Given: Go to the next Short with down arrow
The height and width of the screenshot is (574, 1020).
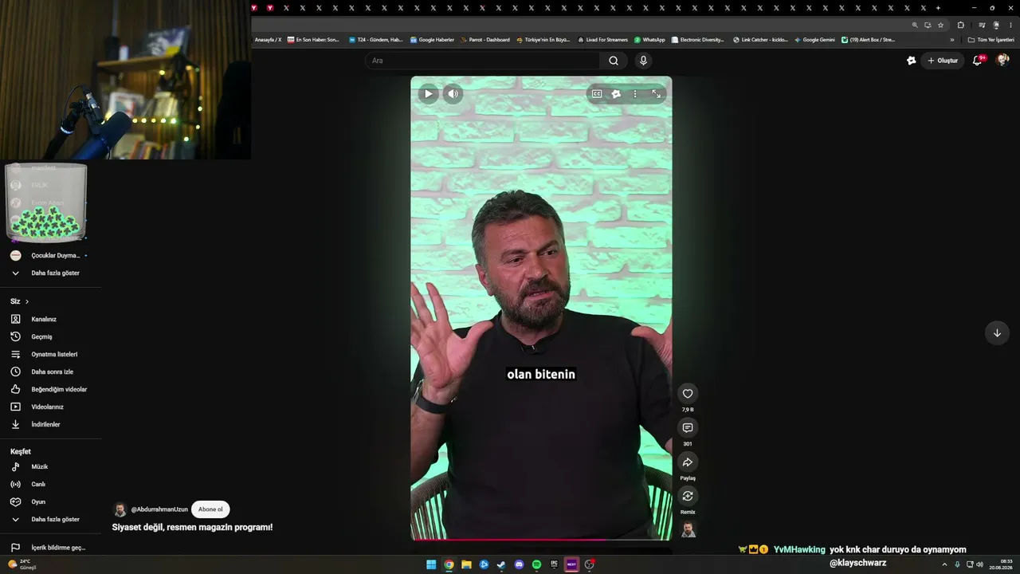Looking at the screenshot, I should click(x=997, y=333).
